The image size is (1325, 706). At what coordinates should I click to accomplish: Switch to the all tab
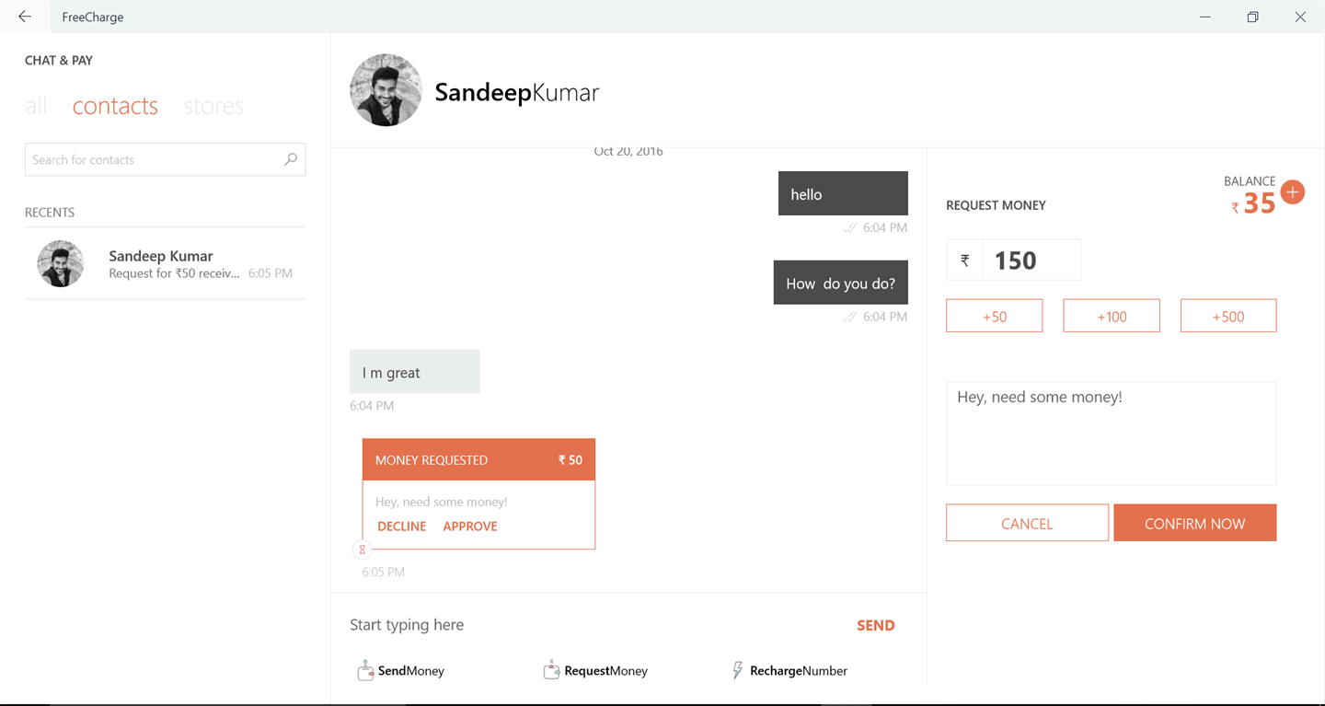(x=36, y=106)
